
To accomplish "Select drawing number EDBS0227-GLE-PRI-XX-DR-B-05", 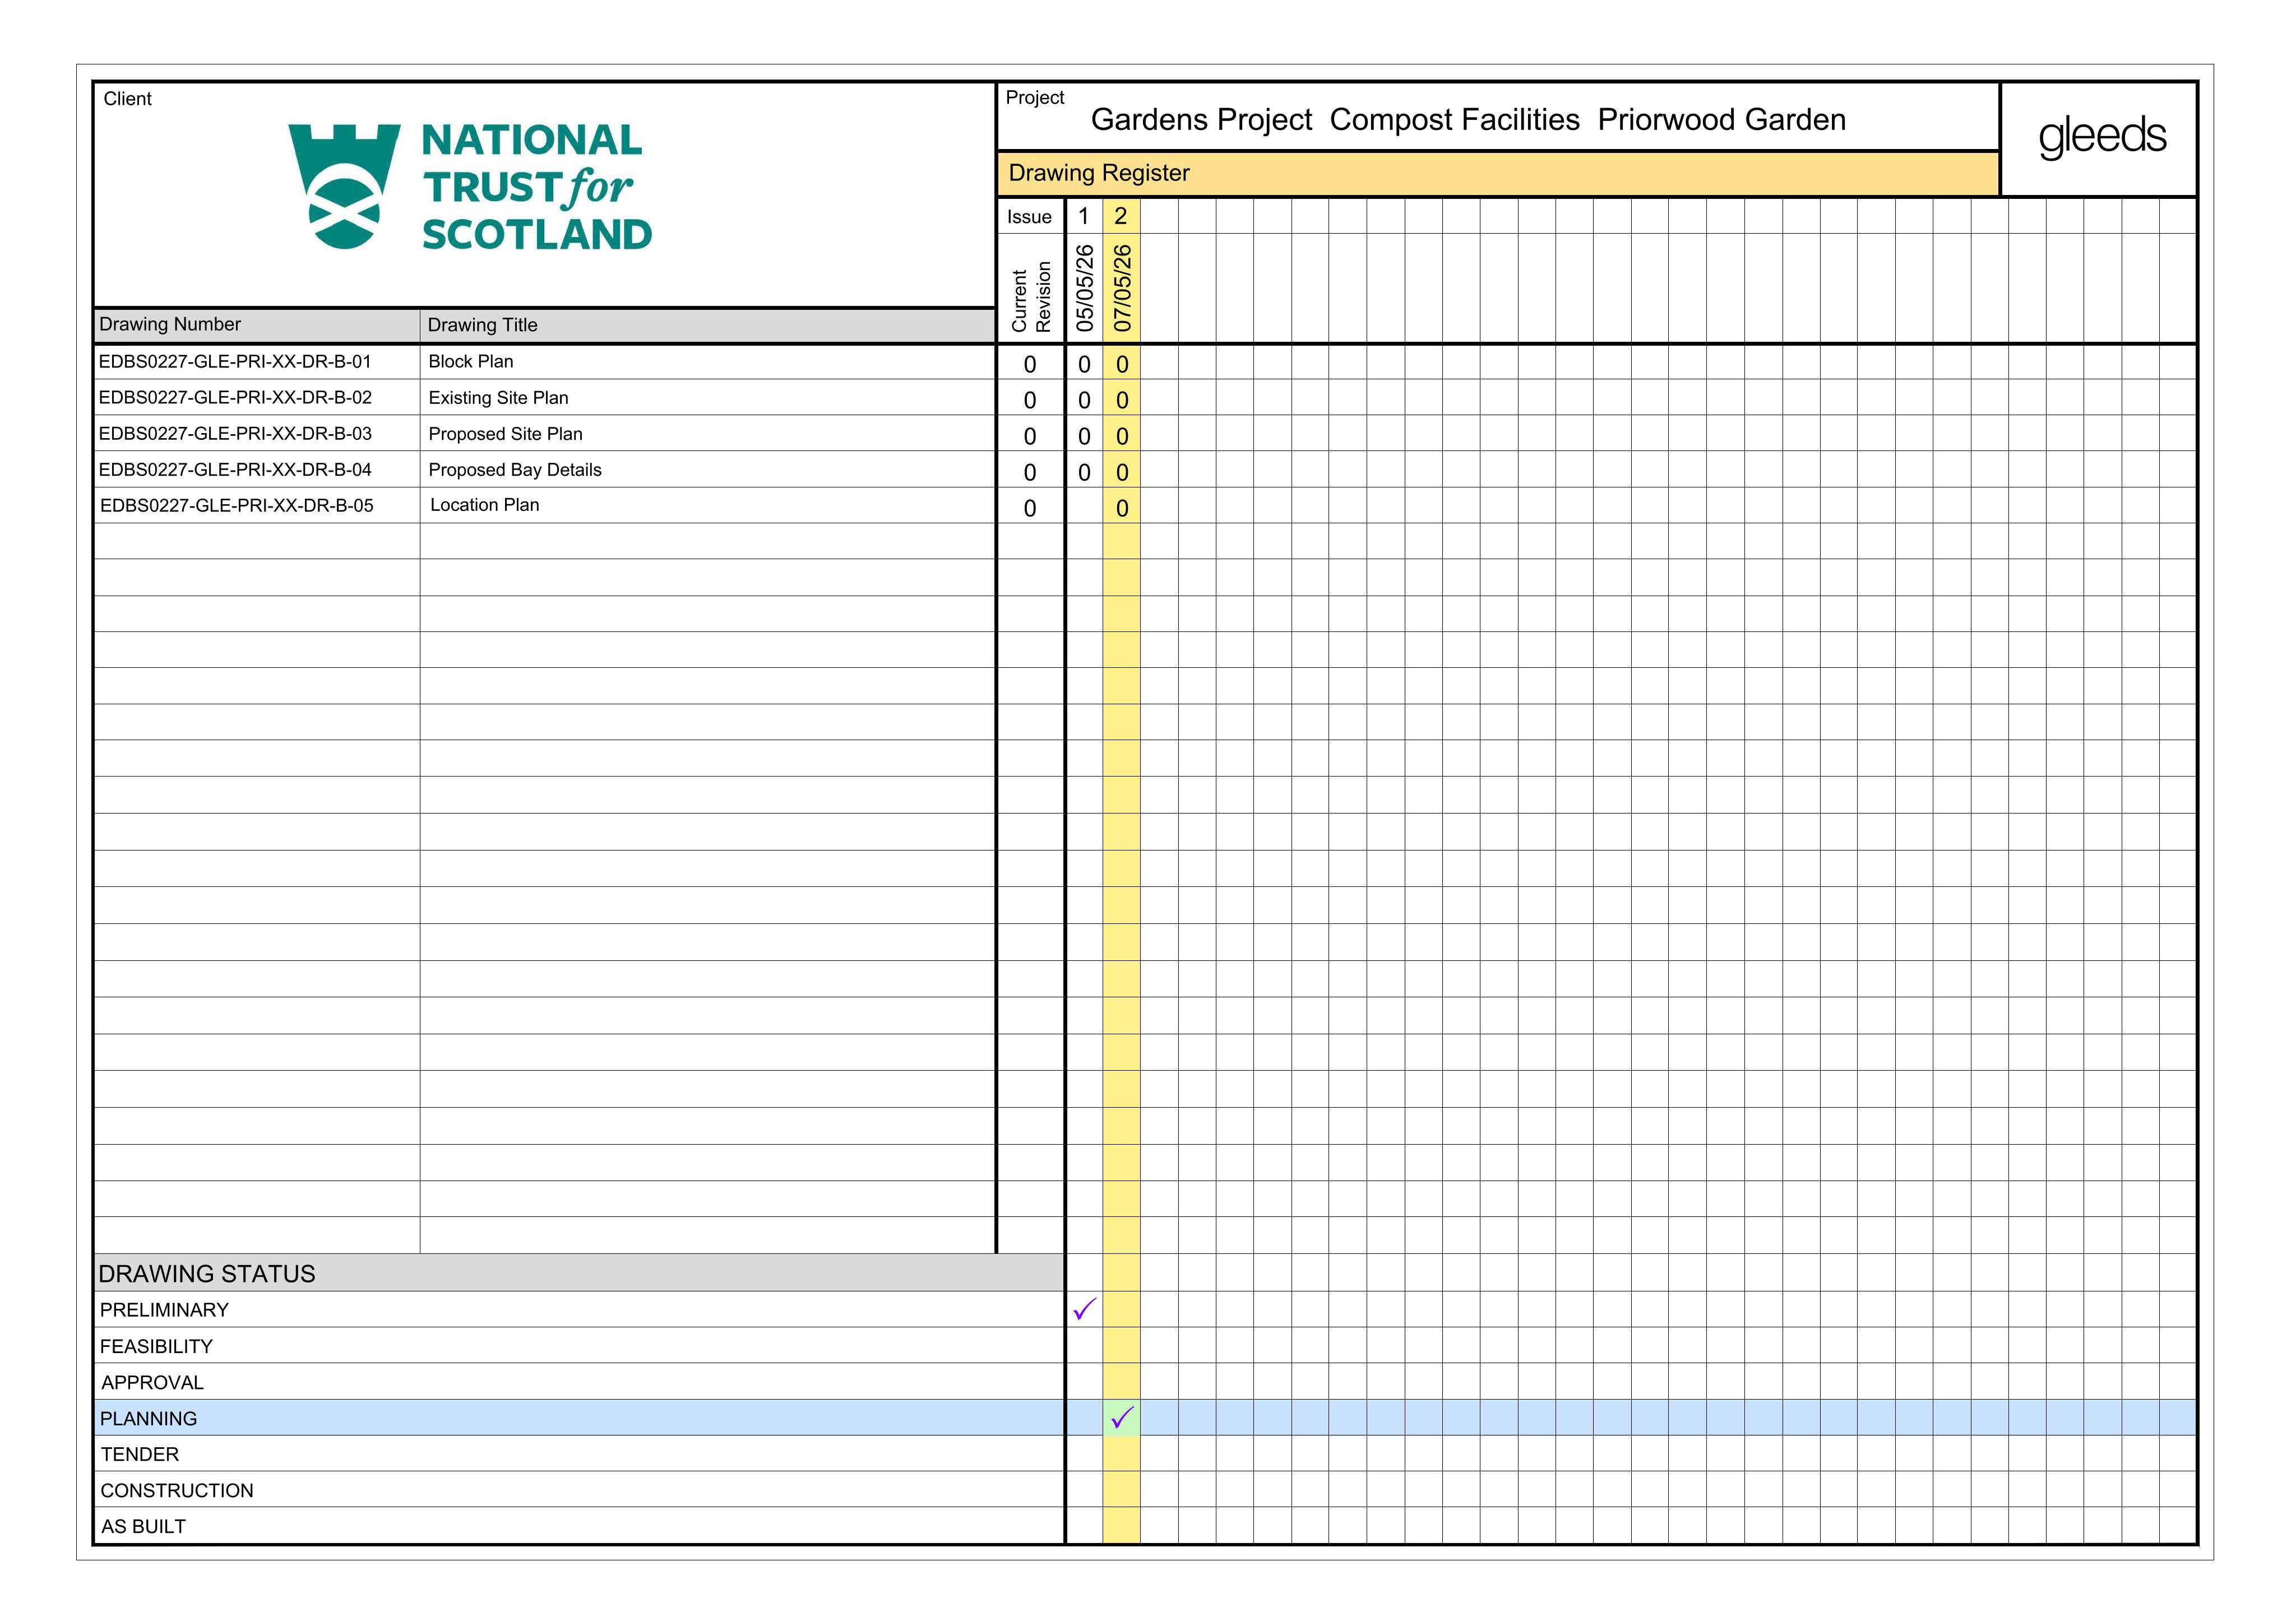I will click(237, 506).
